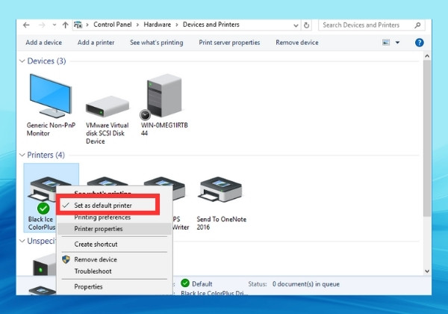This screenshot has width=448, height=314.
Task: Click the search magnifier icon
Action: [417, 25]
